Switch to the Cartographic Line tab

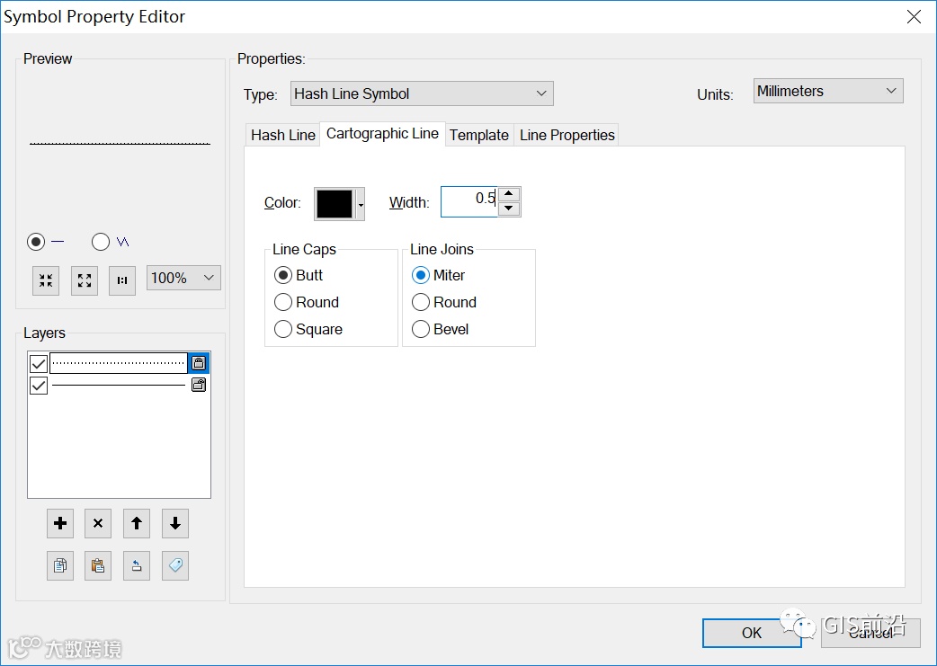382,134
